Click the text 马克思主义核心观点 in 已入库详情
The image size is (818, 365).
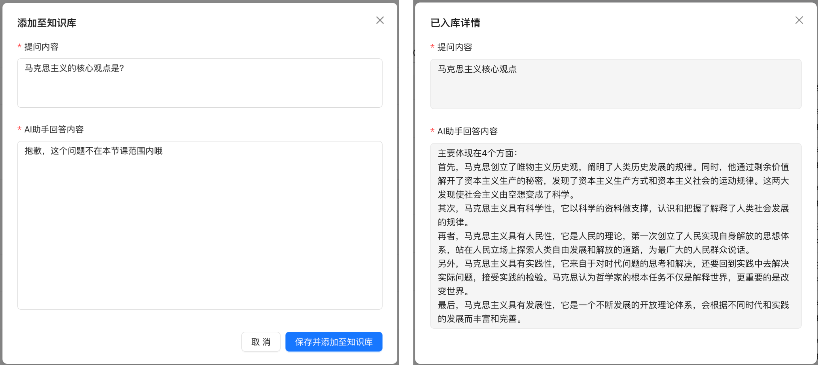coord(477,69)
